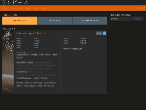Click the Japanese site title at top
This screenshot has height=110, width=146.
click(x=15, y=2)
